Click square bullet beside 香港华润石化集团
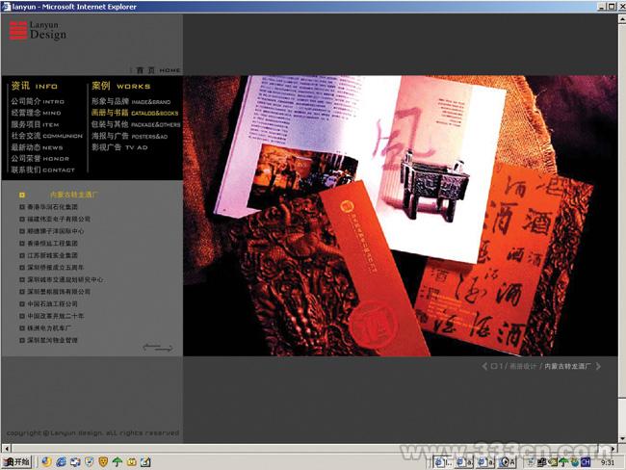The width and height of the screenshot is (626, 470). (21, 207)
